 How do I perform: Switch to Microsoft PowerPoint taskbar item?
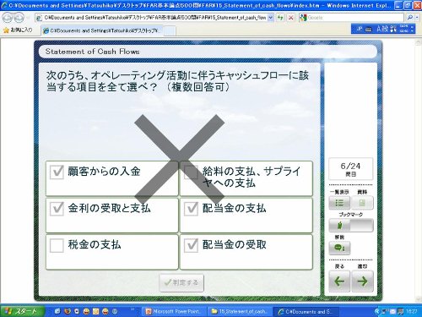[174, 312]
